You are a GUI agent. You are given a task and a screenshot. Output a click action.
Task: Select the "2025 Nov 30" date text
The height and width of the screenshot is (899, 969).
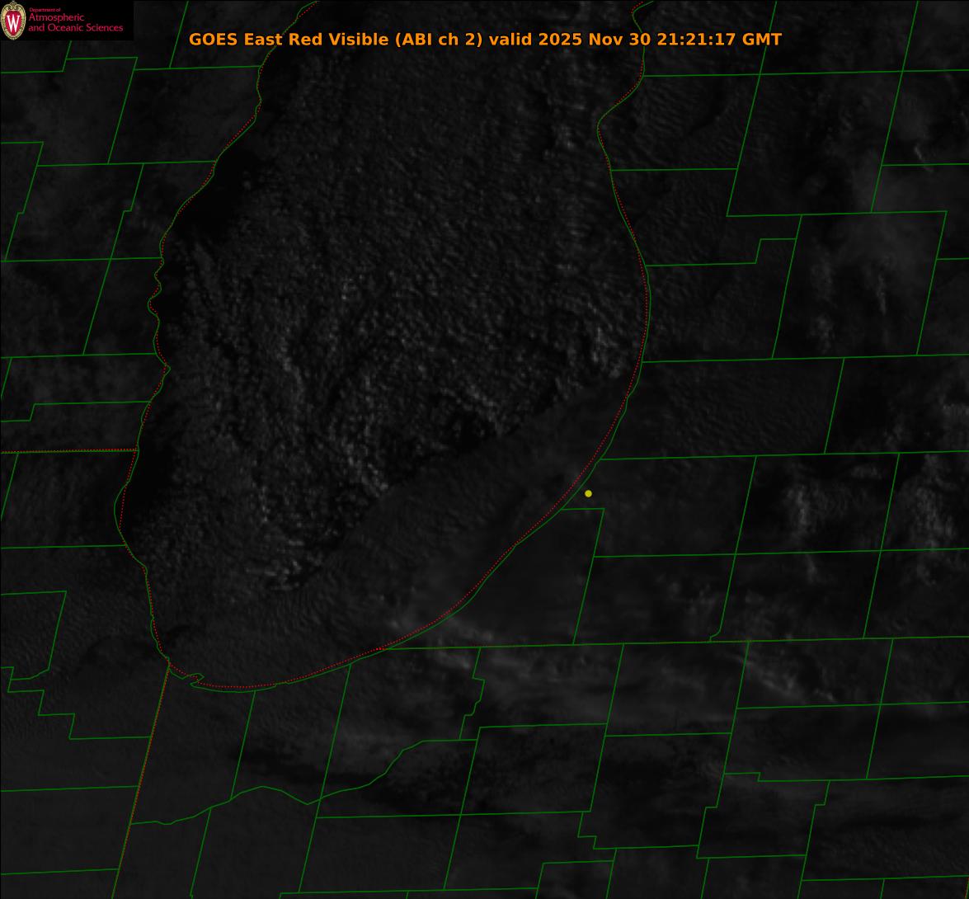coord(595,40)
